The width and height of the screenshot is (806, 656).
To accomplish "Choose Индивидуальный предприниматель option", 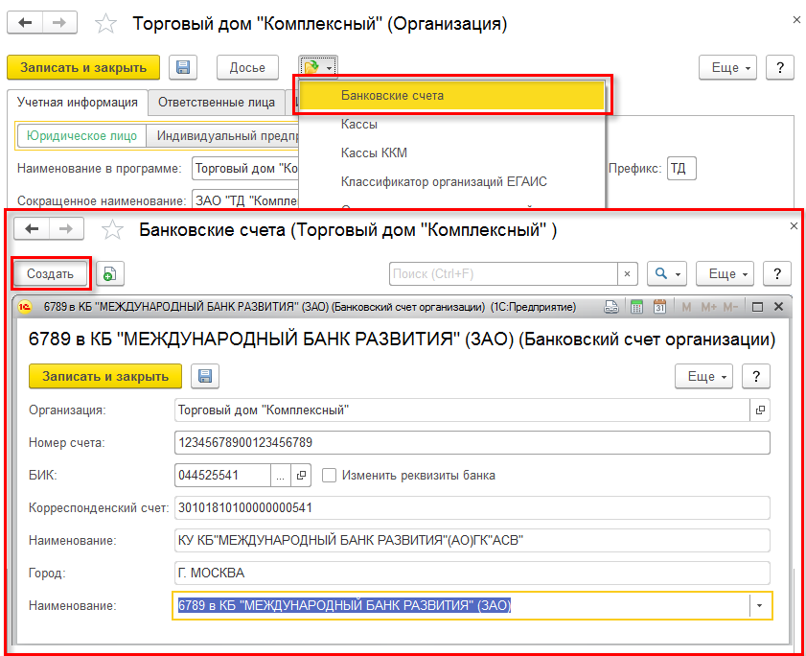I will tap(222, 136).
